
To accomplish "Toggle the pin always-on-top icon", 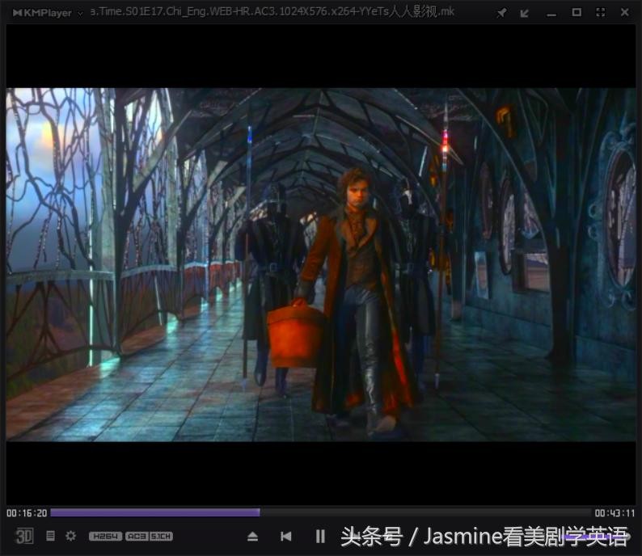I will click(x=501, y=13).
